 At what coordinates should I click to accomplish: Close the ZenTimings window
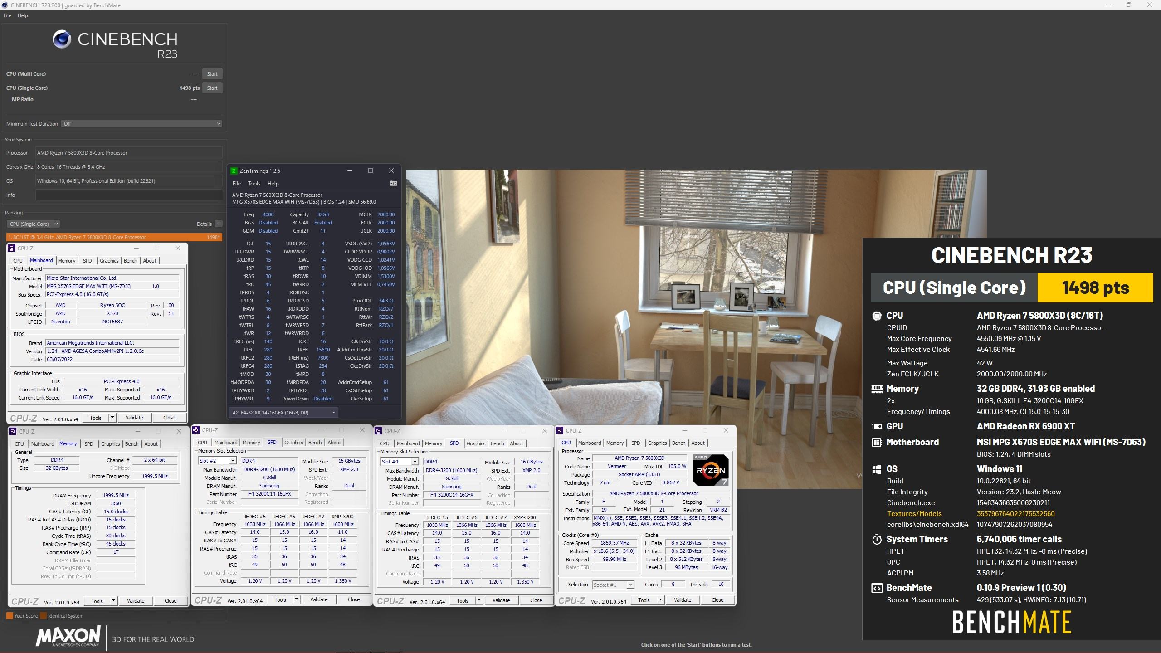pos(391,171)
